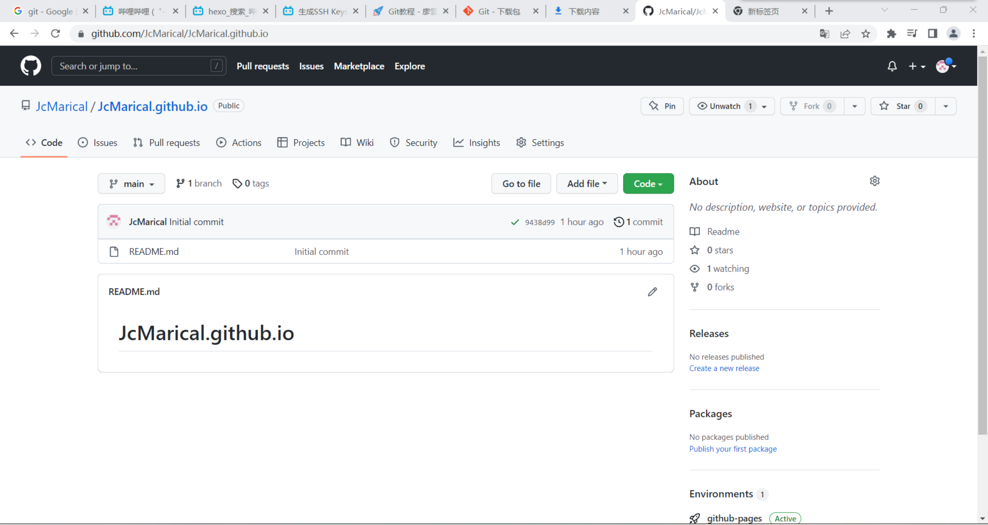
Task: Click Issues in top navigation
Action: (311, 66)
